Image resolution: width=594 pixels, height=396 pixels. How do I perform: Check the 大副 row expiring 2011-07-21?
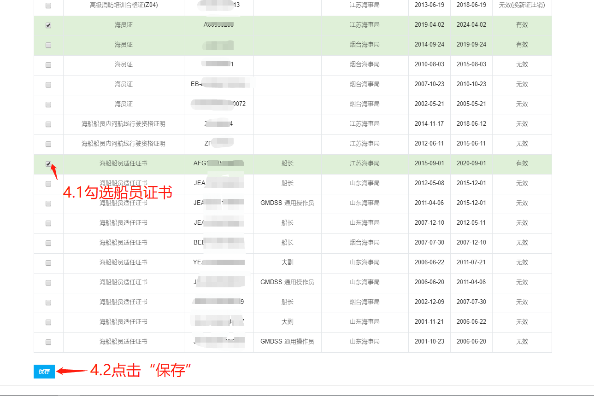48,263
